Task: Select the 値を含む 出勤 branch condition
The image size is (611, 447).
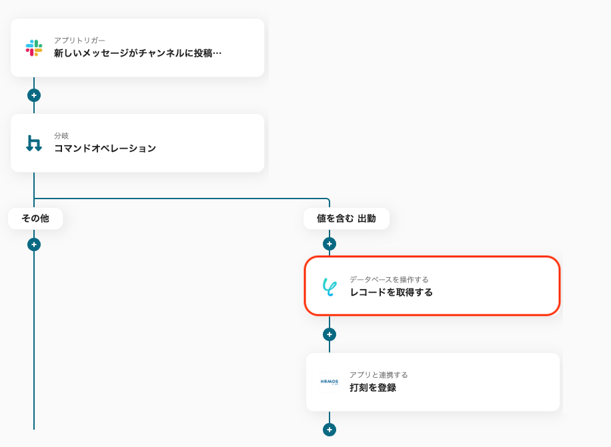Action: click(346, 218)
